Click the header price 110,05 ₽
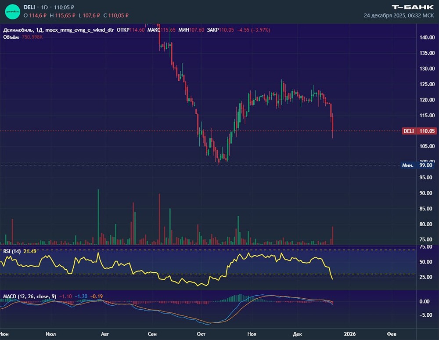The image size is (439, 340). tap(64, 7)
